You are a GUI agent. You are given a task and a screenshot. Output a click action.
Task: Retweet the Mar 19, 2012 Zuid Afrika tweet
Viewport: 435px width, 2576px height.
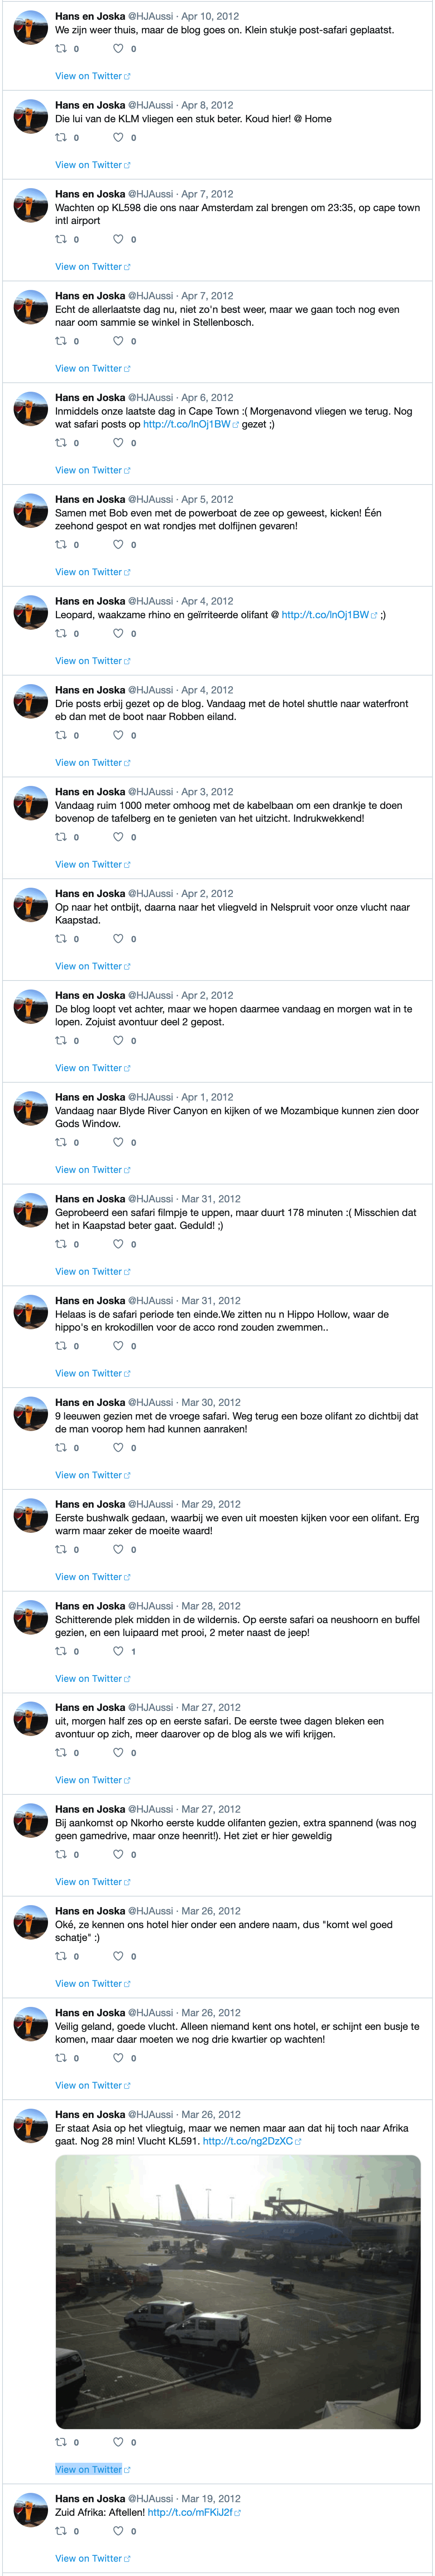coord(61,2531)
